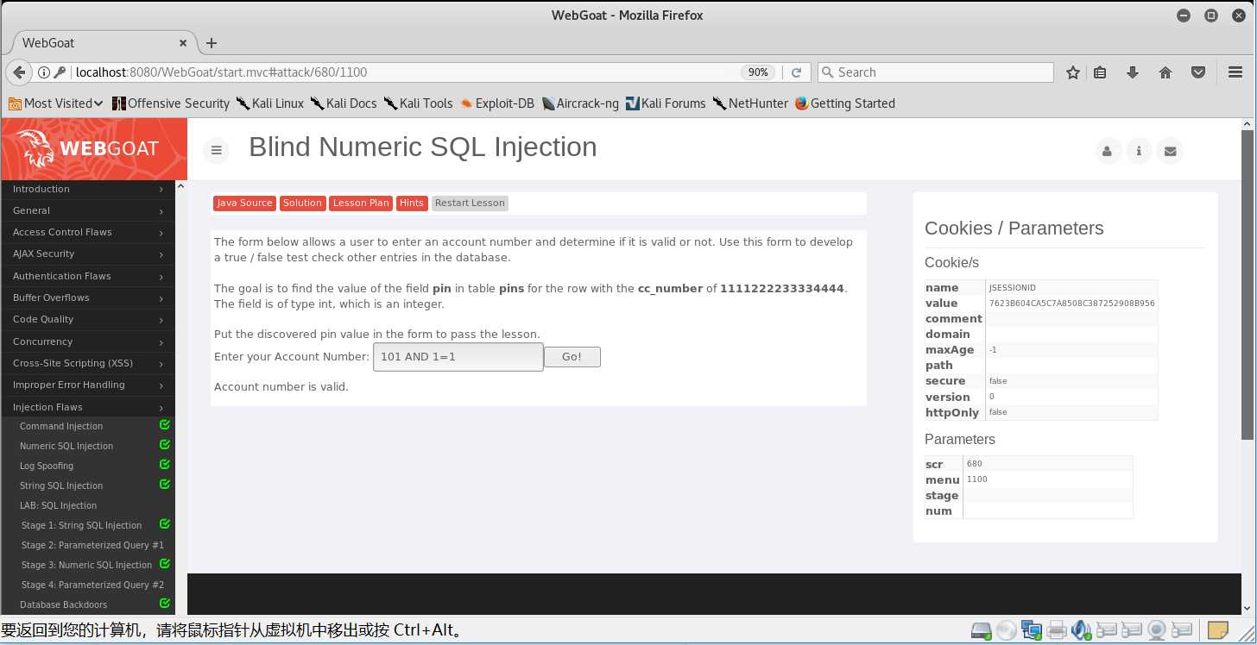Expand Concurrency section
The width and height of the screenshot is (1257, 645).
point(87,341)
